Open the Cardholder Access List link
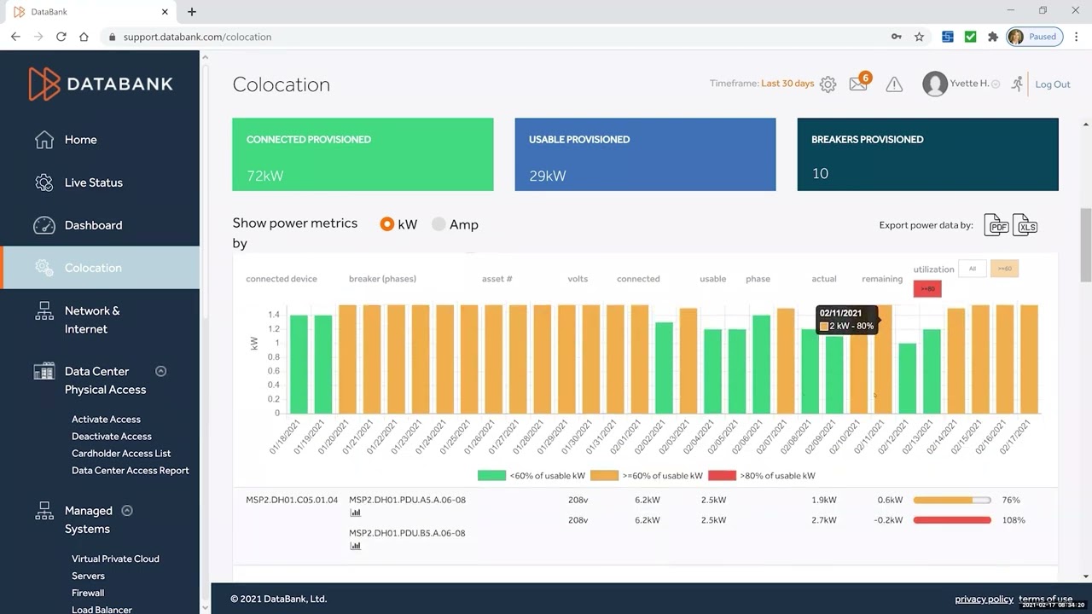 click(121, 454)
